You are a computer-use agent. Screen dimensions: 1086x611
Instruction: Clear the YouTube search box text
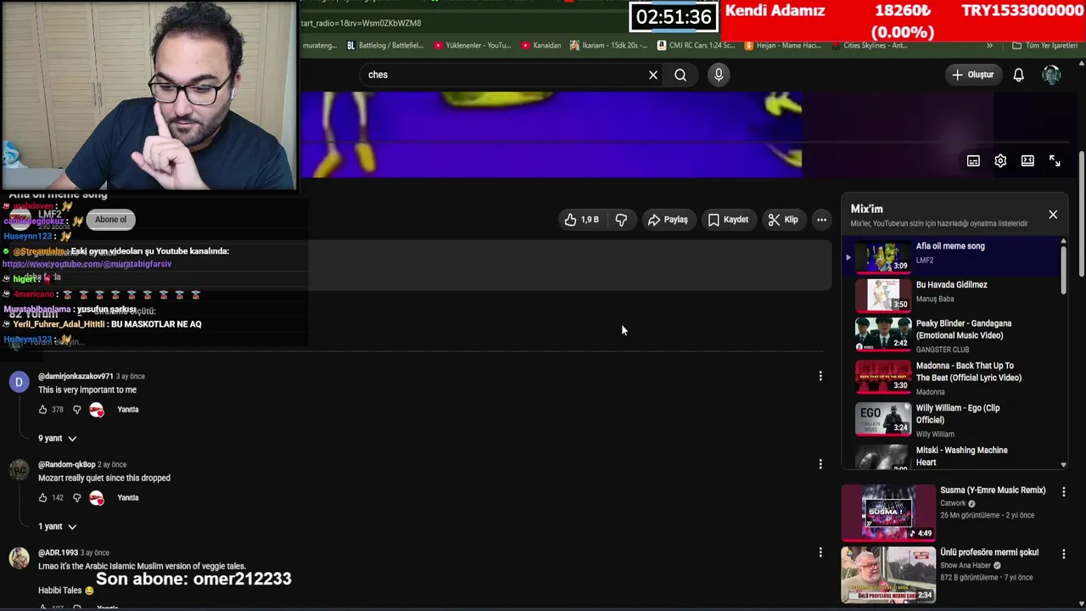[653, 75]
